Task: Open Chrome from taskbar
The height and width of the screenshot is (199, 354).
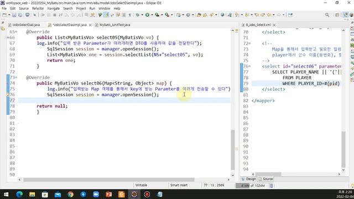Action: point(70,194)
